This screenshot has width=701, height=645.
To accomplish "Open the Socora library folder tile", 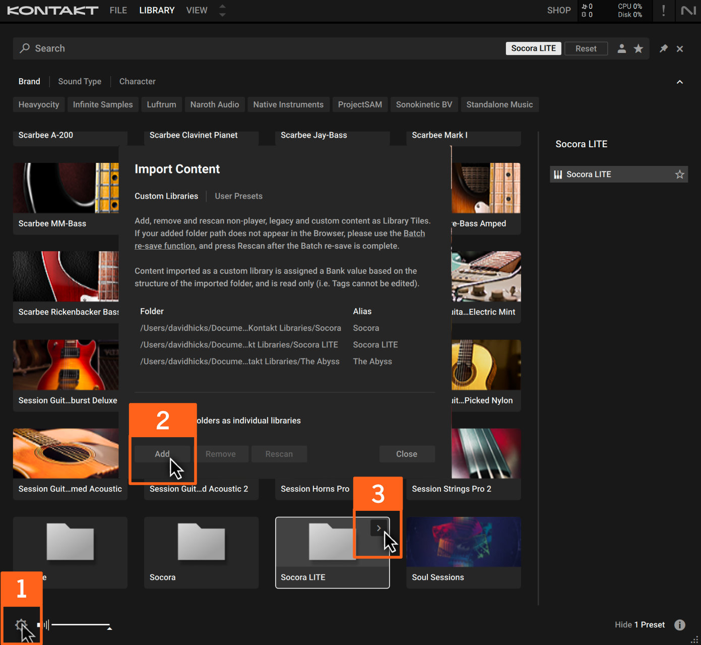I will coord(201,553).
